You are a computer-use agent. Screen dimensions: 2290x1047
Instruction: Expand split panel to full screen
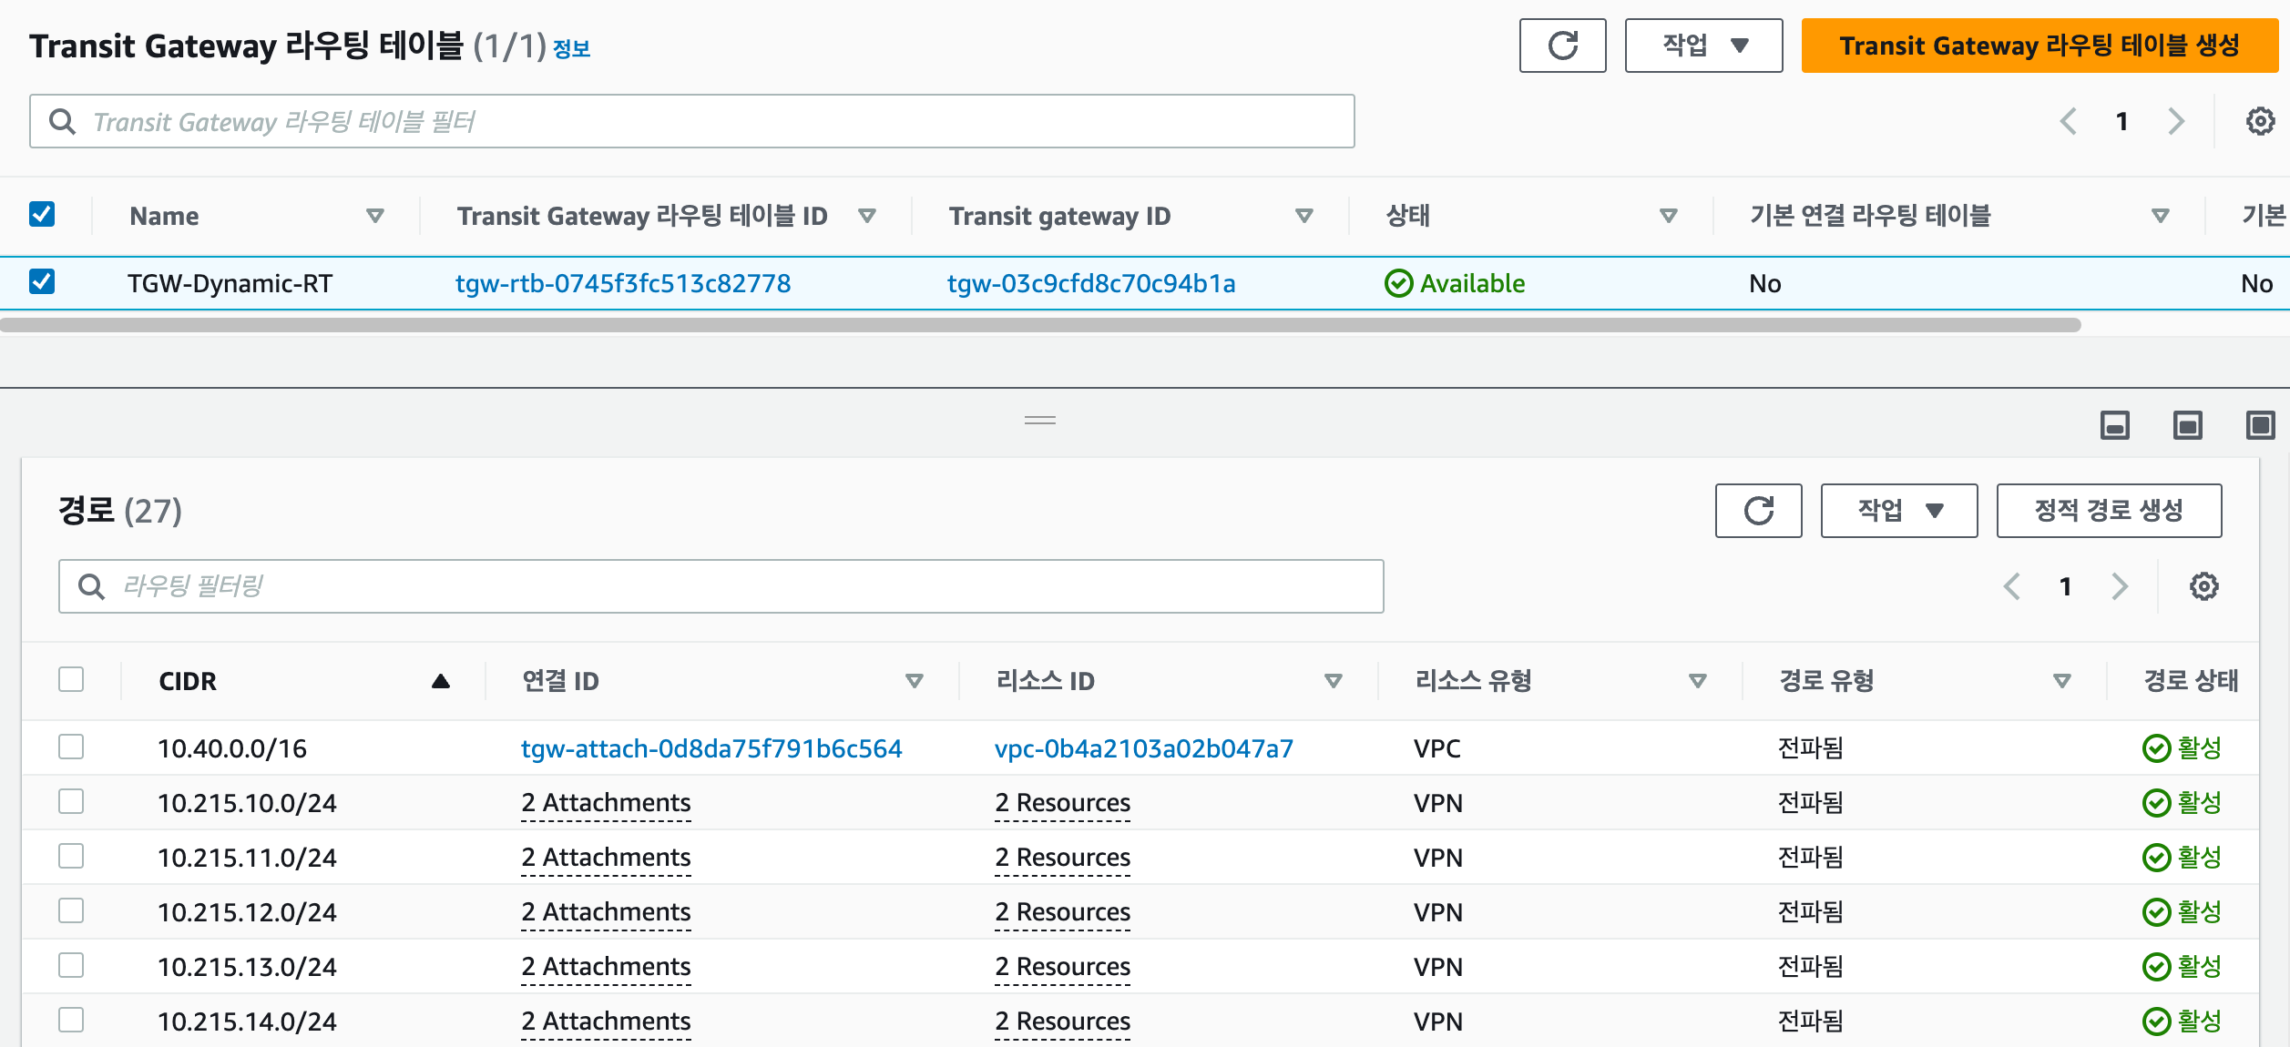tap(2260, 425)
